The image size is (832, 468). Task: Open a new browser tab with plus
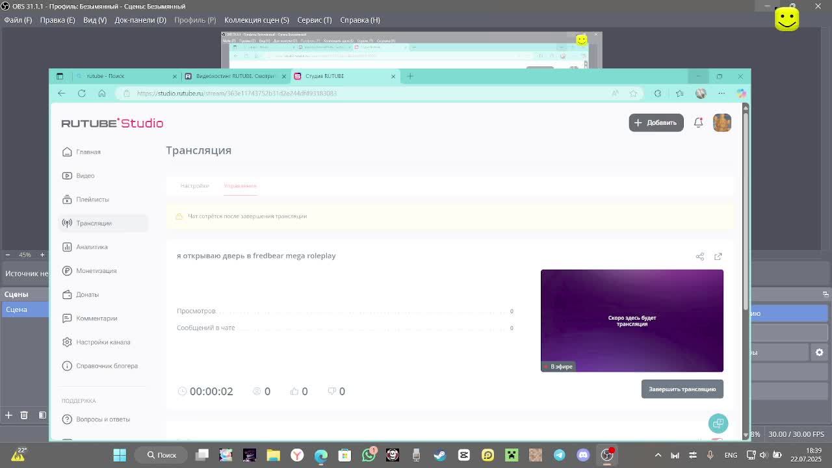(410, 76)
